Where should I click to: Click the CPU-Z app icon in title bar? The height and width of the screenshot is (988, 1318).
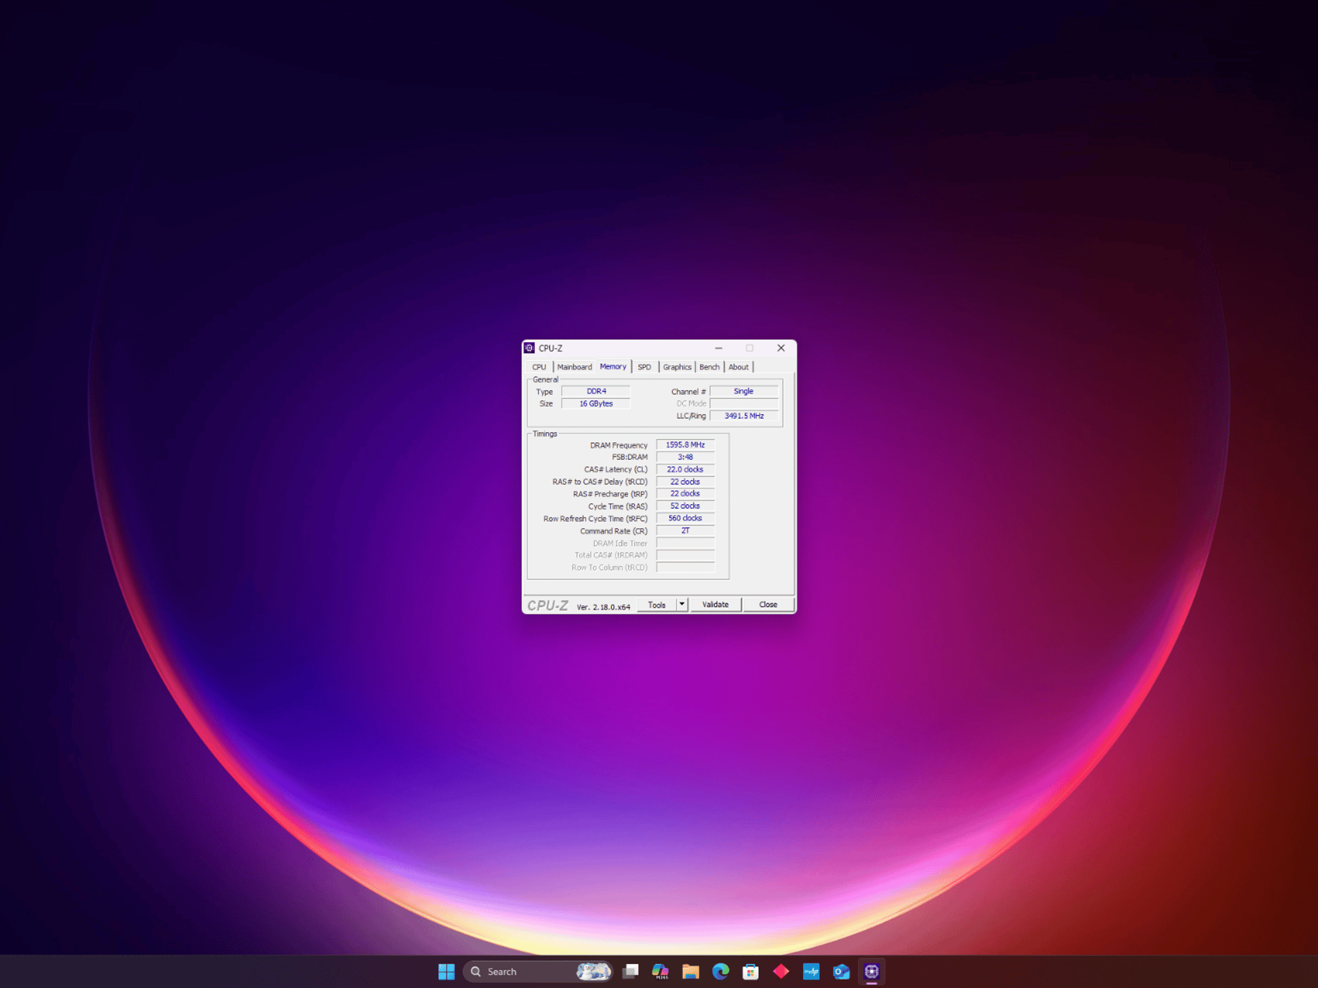[x=529, y=348]
